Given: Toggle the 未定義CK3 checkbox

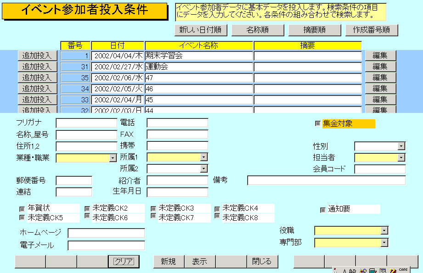Looking at the screenshot, I should pos(153,209).
